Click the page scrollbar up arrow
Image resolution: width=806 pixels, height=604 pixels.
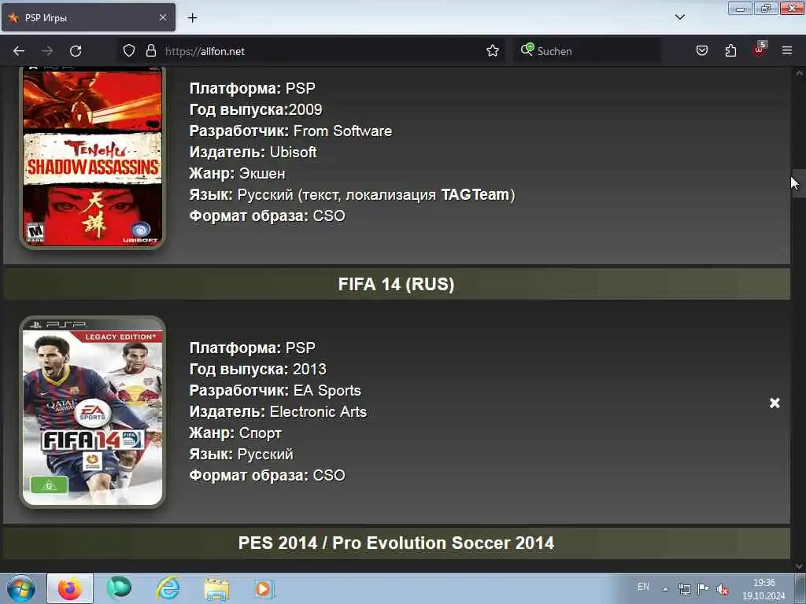[799, 73]
